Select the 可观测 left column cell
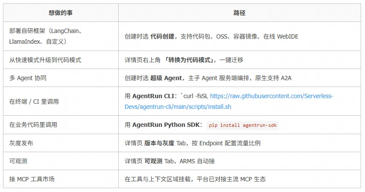Viewport: 365px width, 192px height. pos(61,161)
